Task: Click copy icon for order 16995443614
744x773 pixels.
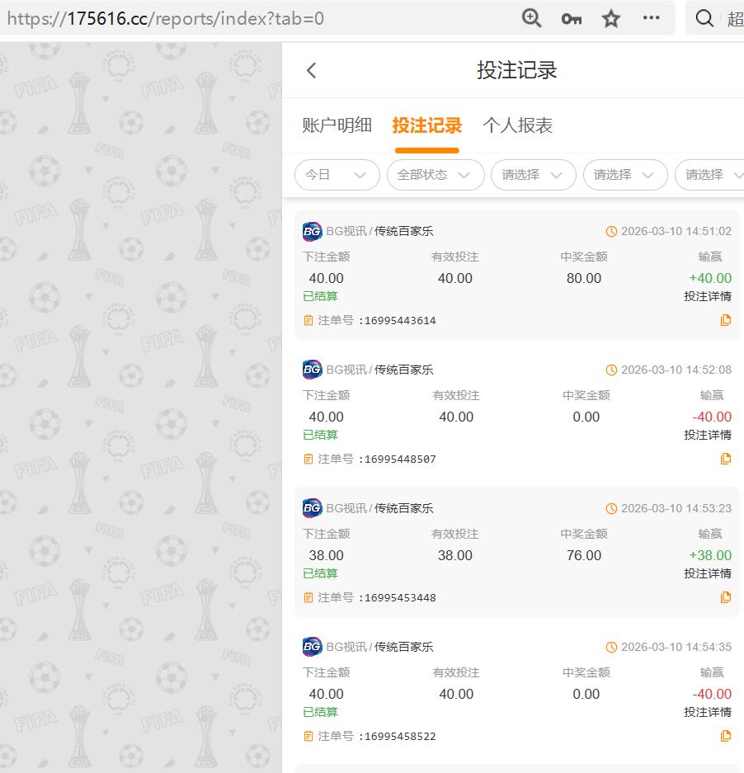Action: [725, 320]
